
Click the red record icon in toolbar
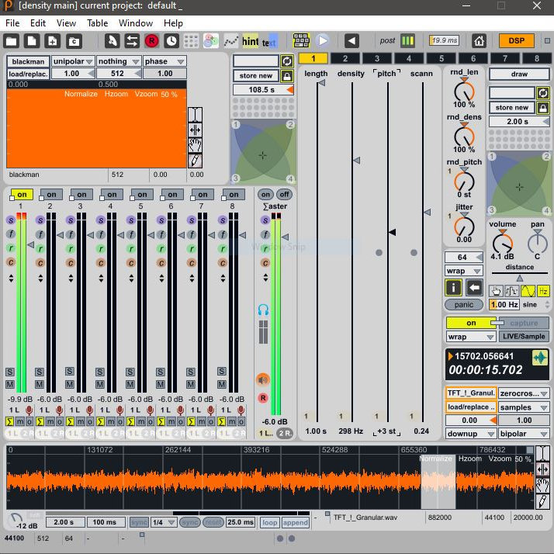[x=151, y=41]
